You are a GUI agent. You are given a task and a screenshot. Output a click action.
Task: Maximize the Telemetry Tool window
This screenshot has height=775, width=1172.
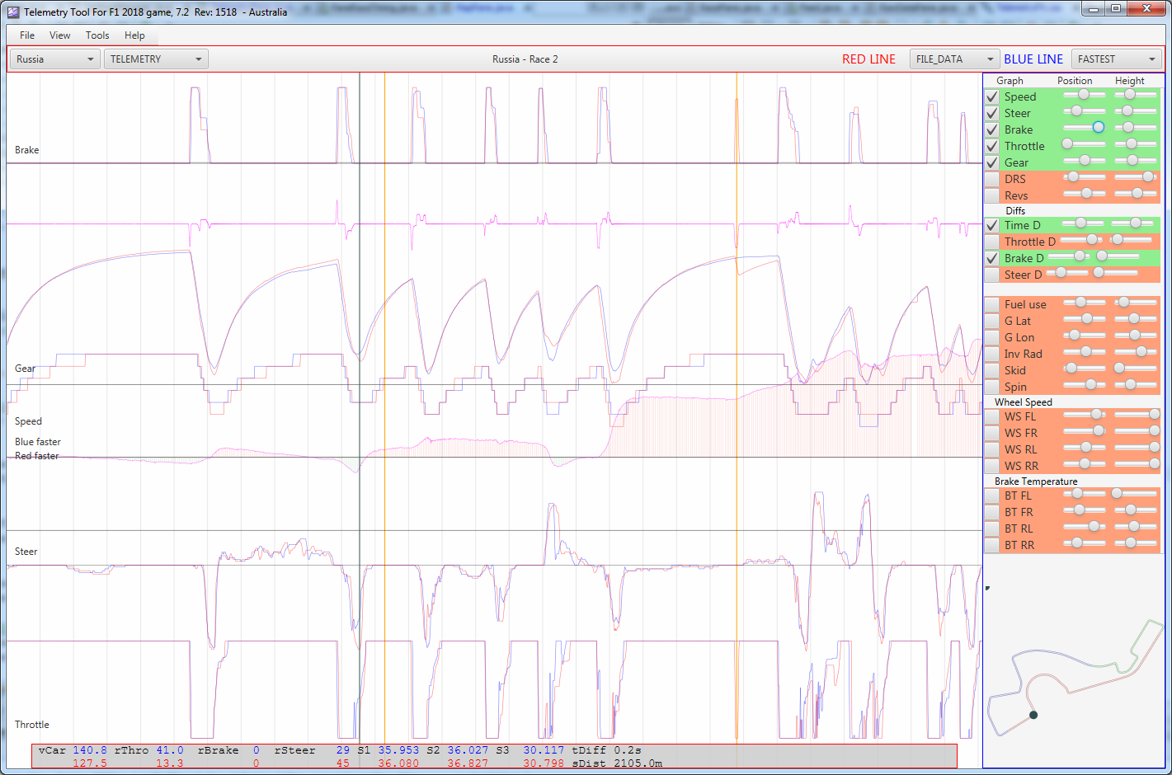pos(1115,9)
